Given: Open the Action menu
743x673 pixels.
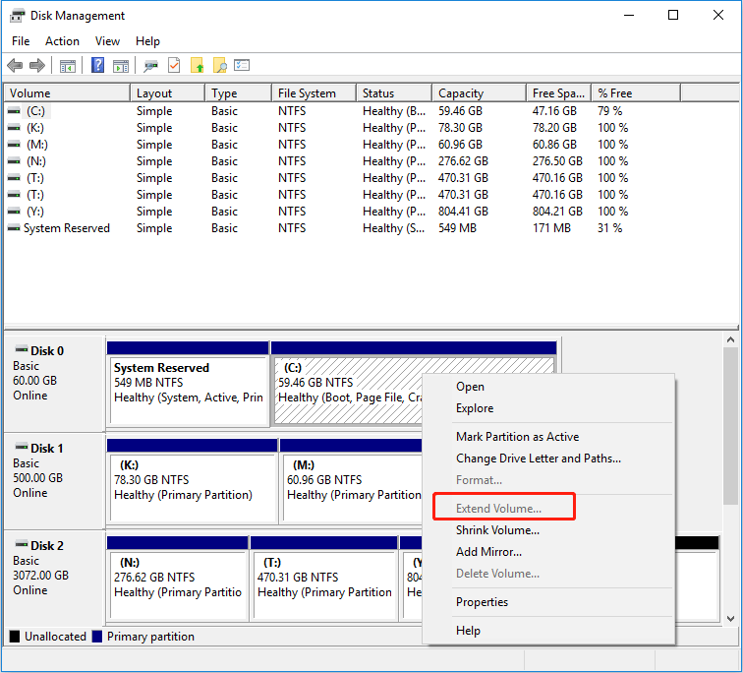Looking at the screenshot, I should 62,41.
